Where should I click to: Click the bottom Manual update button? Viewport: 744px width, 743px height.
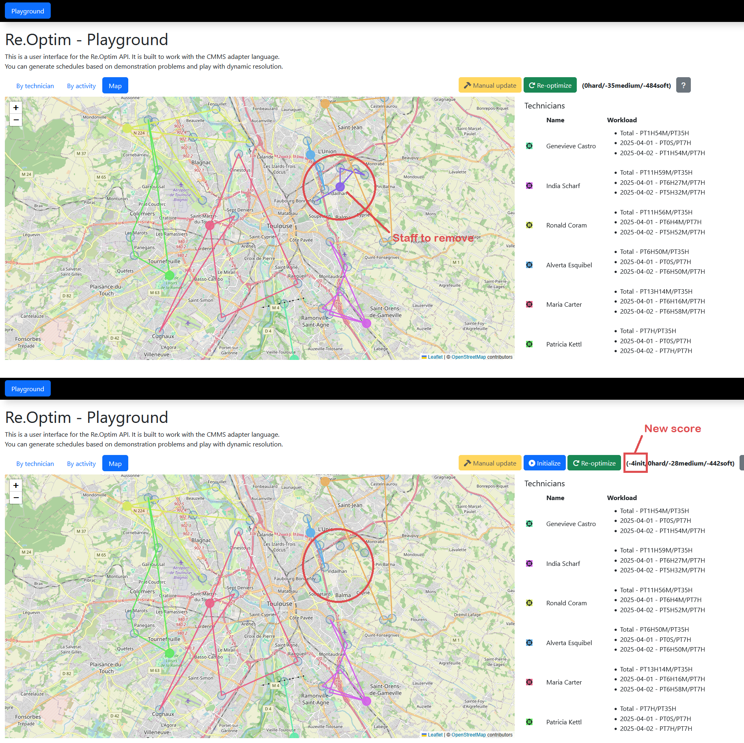click(x=490, y=463)
